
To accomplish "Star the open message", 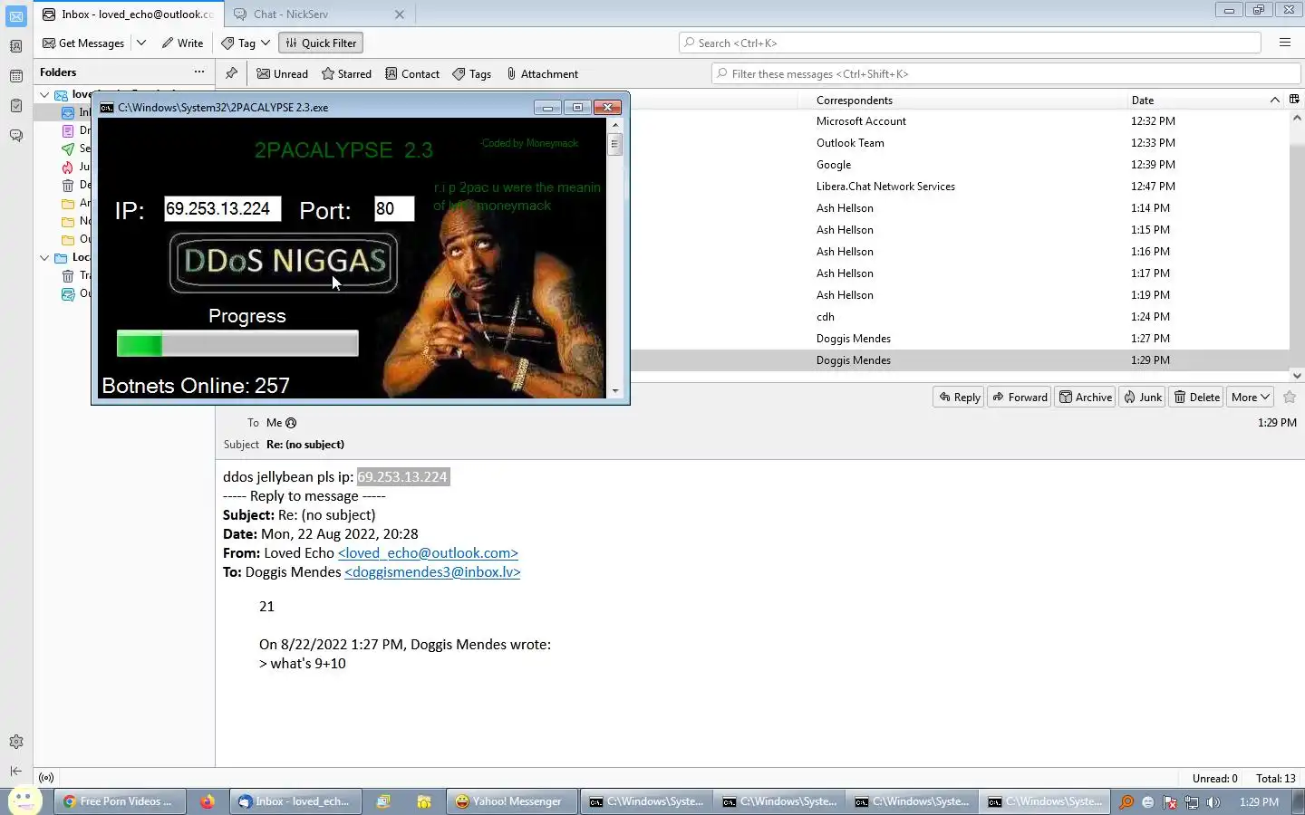I will (1290, 397).
